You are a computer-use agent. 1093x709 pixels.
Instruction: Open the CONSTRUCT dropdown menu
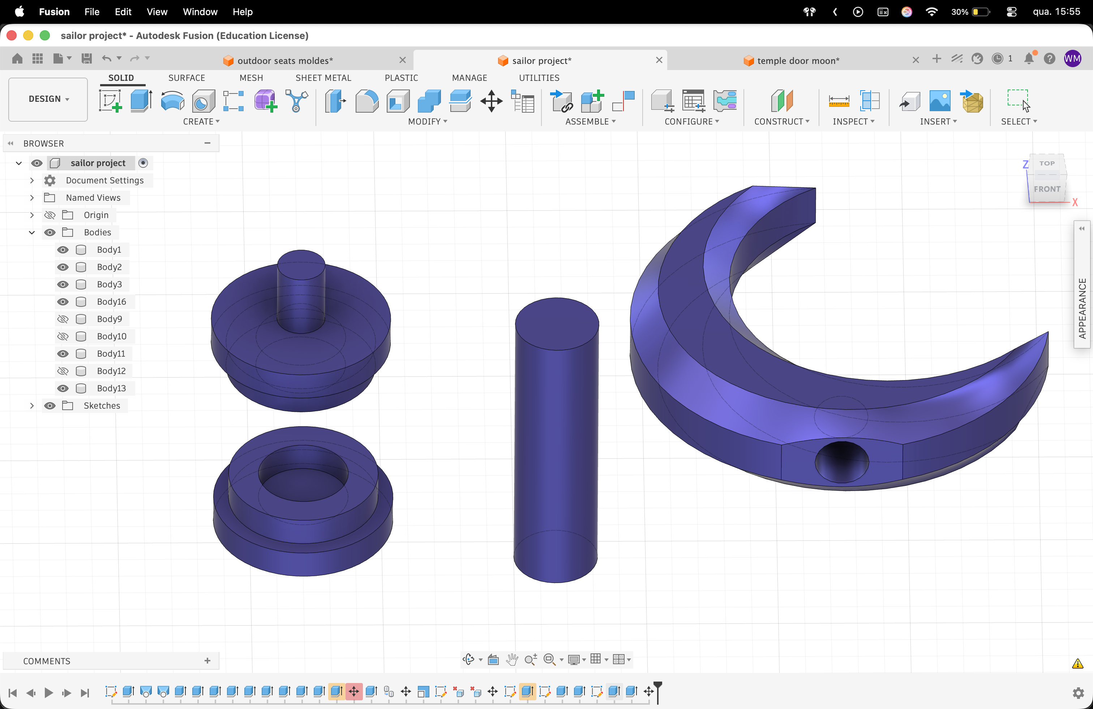coord(782,122)
